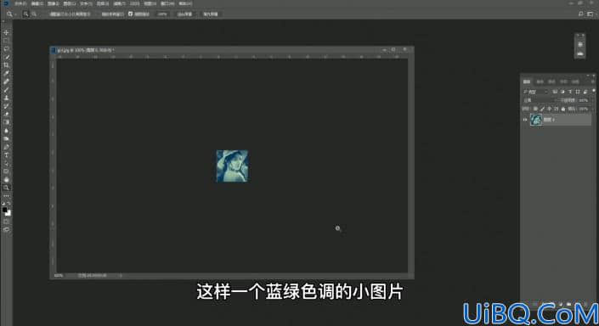Toggle the type layer filter icon

[570, 92]
